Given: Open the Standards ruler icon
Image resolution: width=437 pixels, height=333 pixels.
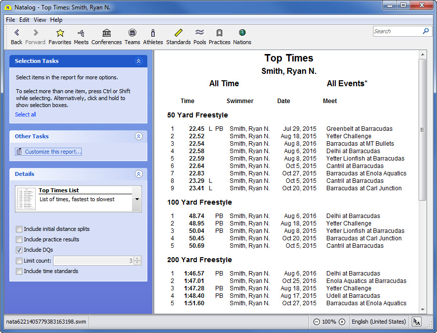Looking at the screenshot, I should pos(178,33).
